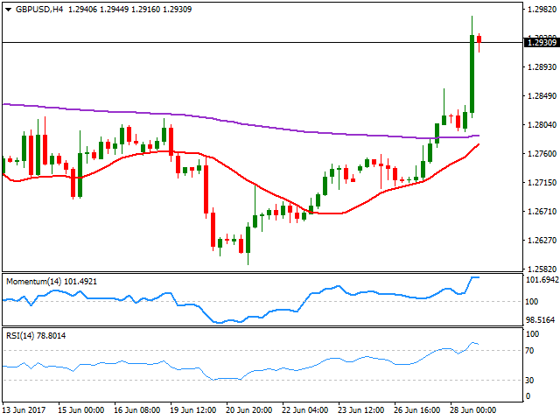Click the RSI(14) indicator label
The height and width of the screenshot is (420, 560).
[36, 336]
